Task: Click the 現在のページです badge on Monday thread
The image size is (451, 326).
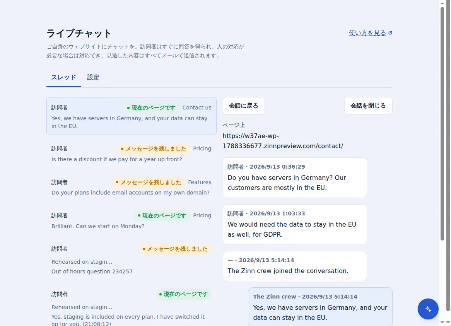Action: (x=162, y=216)
